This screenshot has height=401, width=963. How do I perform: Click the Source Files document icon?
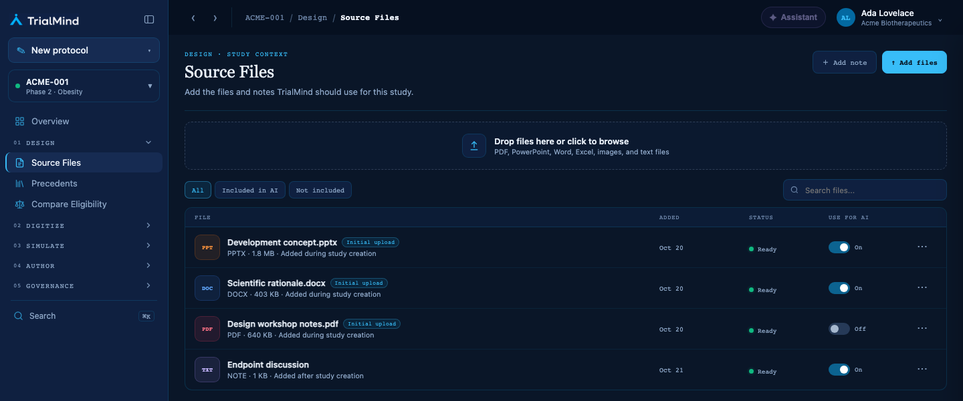coord(19,163)
